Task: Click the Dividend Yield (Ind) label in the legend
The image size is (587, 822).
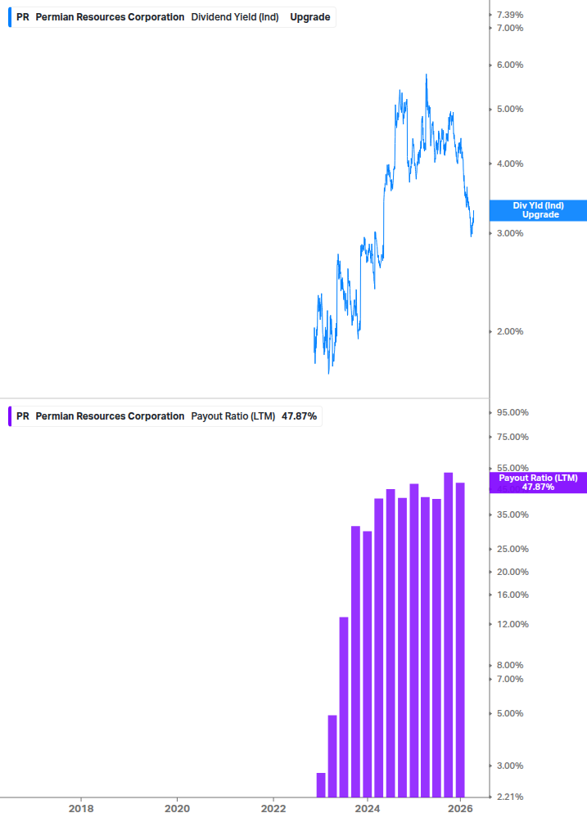Action: (x=237, y=16)
